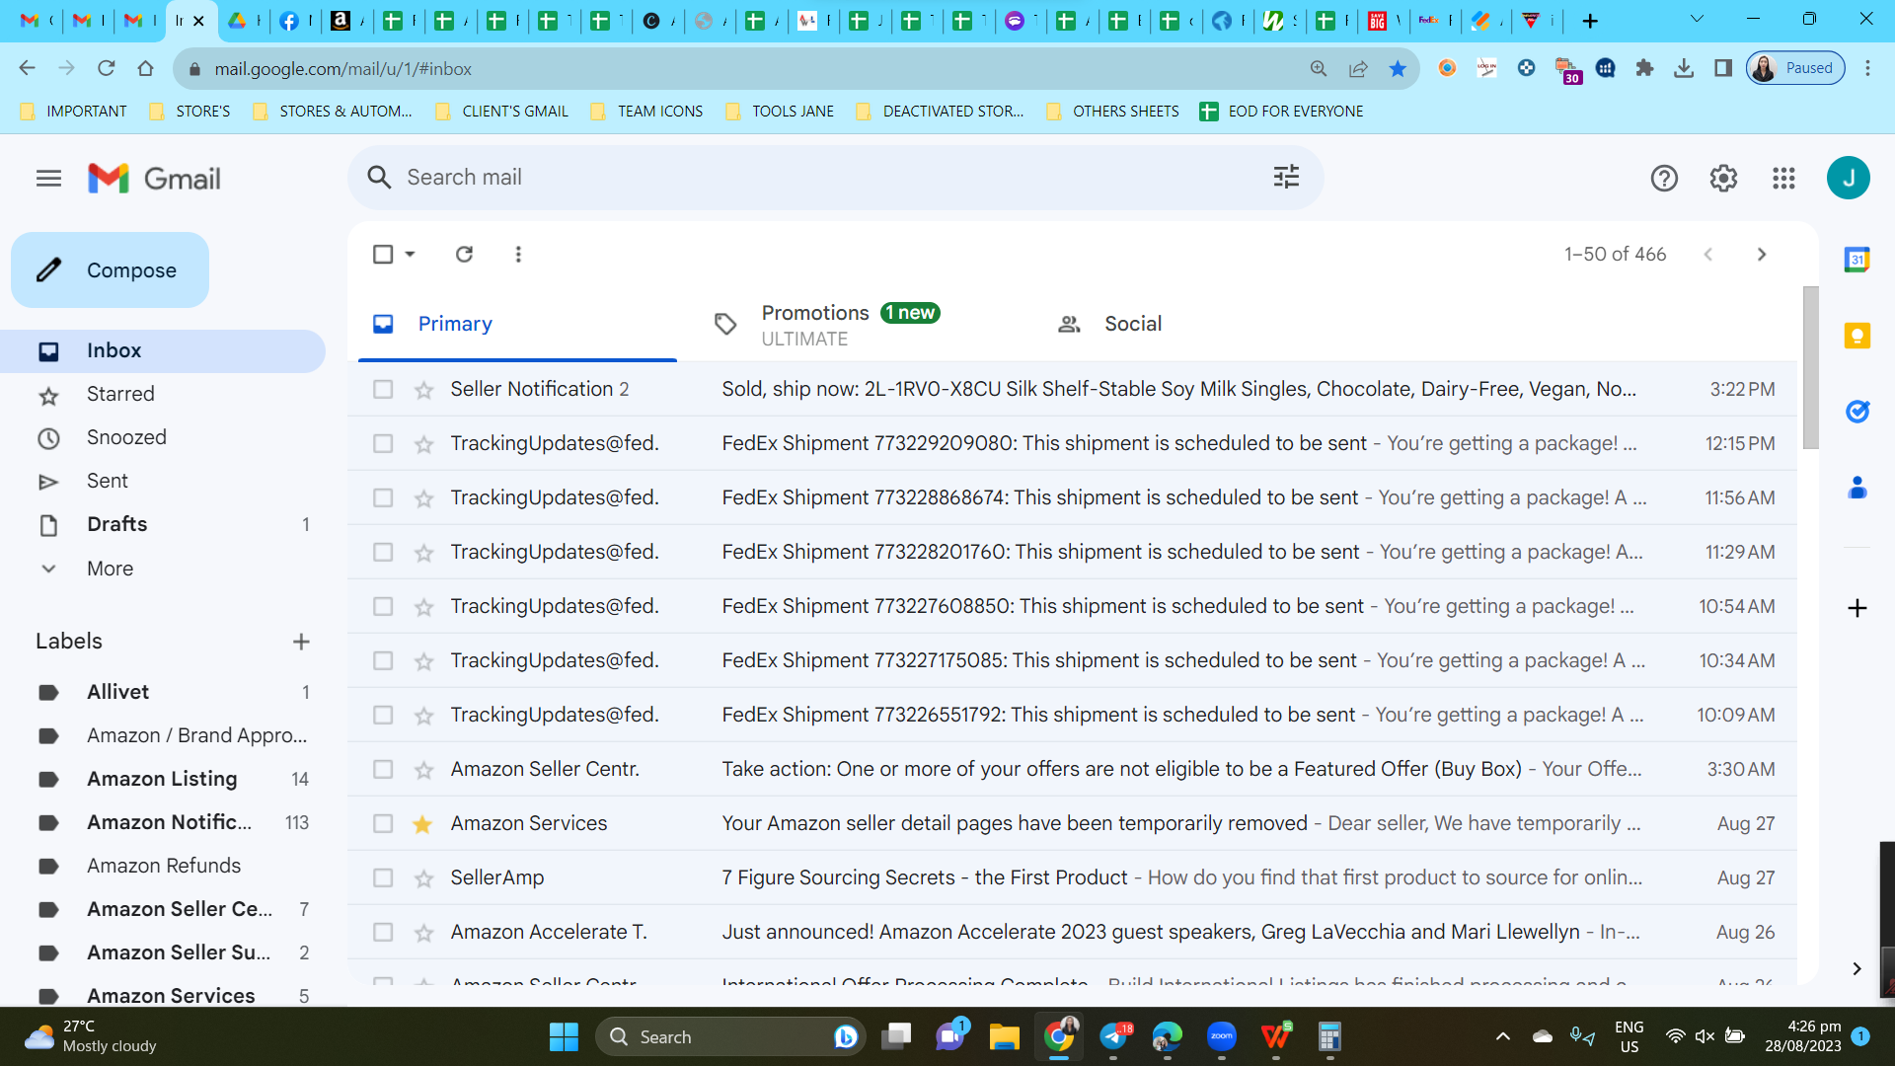Open the IMPORTANT bookmarks folder

[x=74, y=112]
